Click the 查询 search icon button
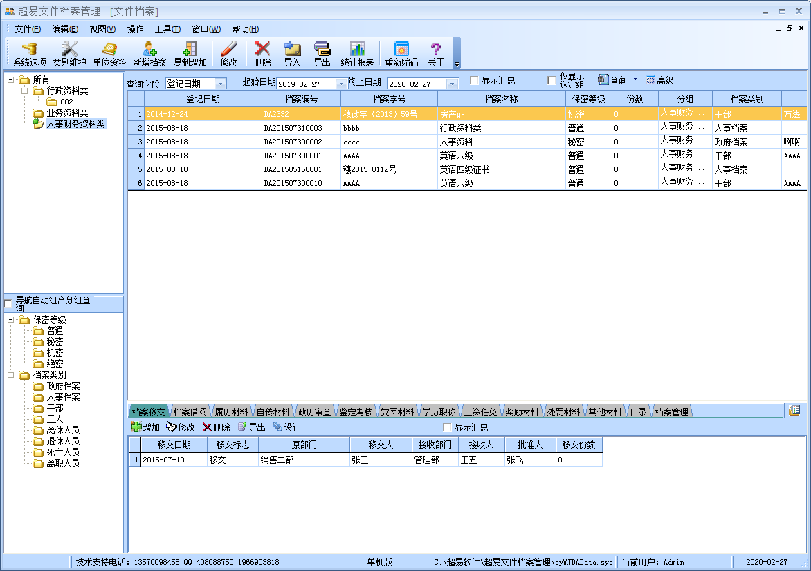The image size is (811, 571). (612, 80)
